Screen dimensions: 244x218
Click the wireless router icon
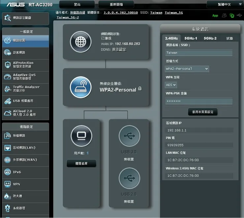(x=80, y=87)
